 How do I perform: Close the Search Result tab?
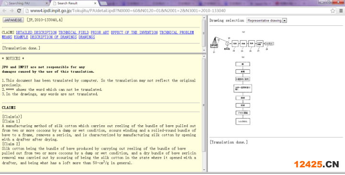click(x=95, y=3)
